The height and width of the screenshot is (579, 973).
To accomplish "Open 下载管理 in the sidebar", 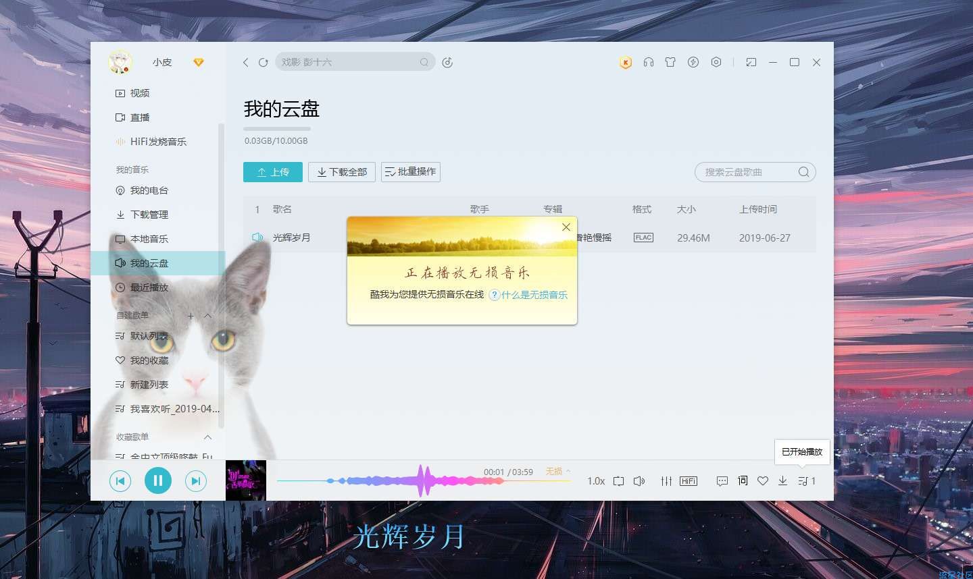I will point(149,215).
